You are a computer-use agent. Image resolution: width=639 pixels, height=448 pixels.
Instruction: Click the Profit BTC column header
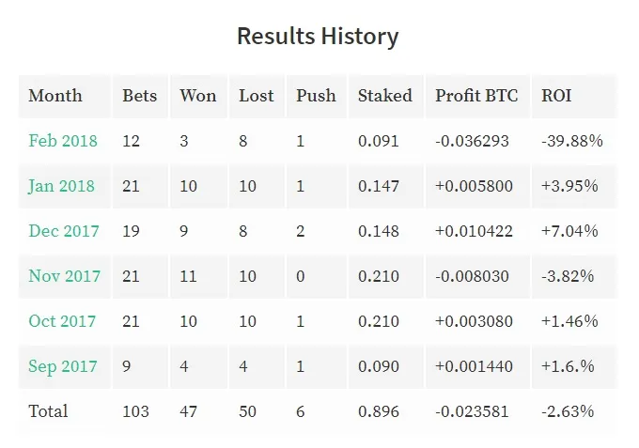(476, 96)
